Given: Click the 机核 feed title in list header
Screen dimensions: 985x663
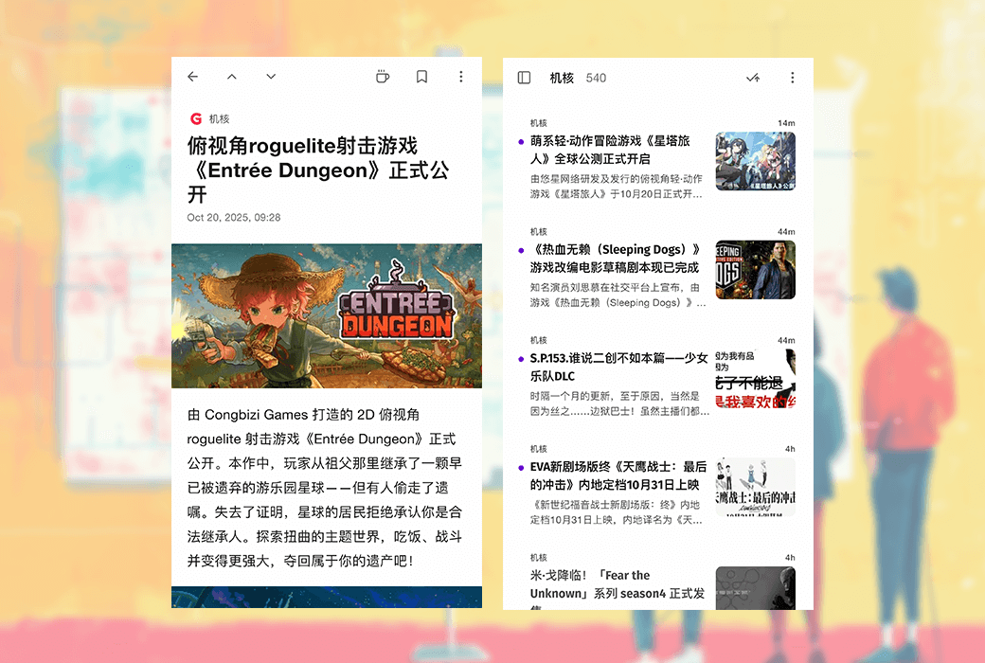Looking at the screenshot, I should [x=562, y=78].
